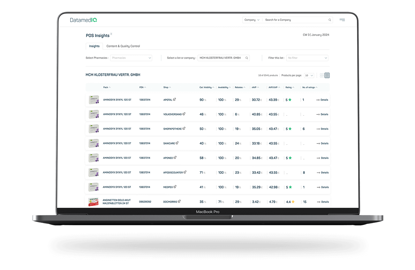Click the POS Insights info icon
The height and width of the screenshot is (270, 415).
pyautogui.click(x=111, y=34)
